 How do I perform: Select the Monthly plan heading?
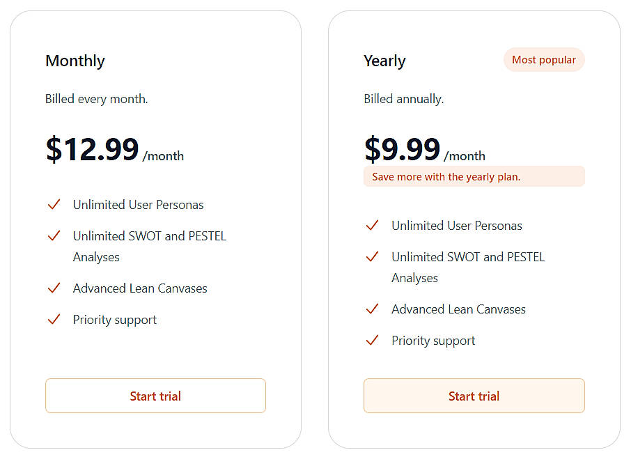(x=75, y=61)
